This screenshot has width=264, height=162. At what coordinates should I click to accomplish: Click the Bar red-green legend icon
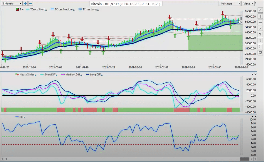[17, 9]
